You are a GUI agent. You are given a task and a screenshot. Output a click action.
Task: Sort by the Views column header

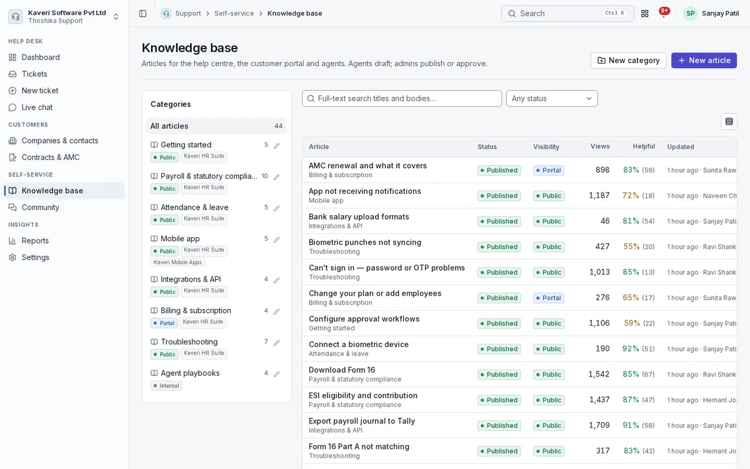click(x=600, y=146)
